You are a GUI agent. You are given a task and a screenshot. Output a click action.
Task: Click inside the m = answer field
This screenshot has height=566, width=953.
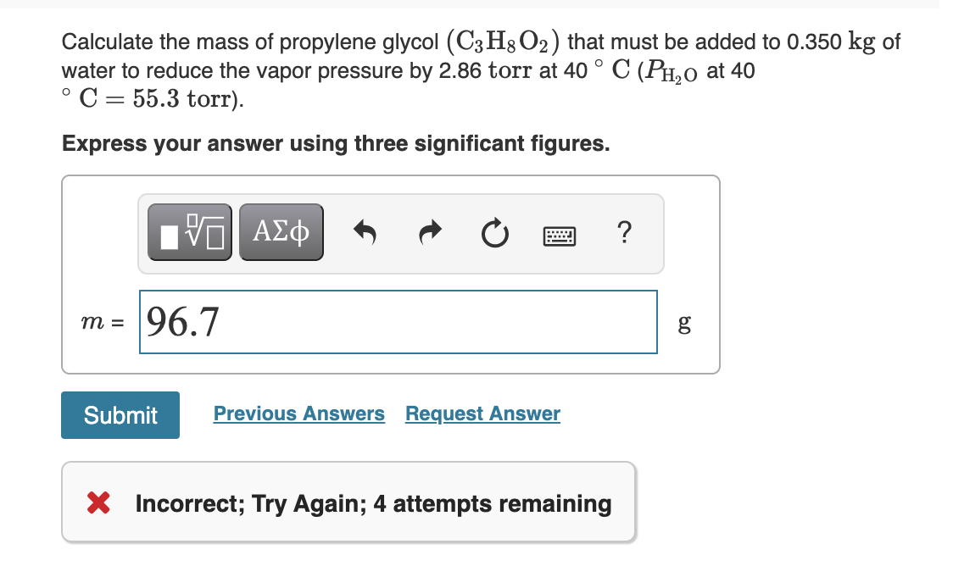[398, 322]
